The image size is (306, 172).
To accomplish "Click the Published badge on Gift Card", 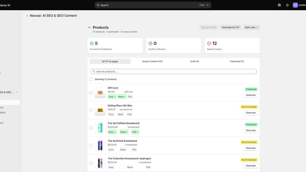I will 251,89.
